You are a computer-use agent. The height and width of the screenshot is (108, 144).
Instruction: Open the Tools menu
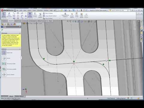34,10
